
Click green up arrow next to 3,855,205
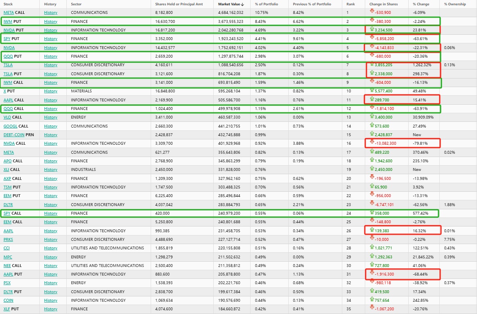tap(372, 65)
